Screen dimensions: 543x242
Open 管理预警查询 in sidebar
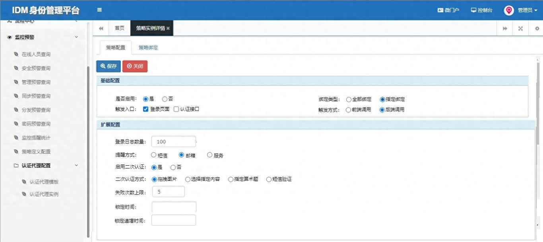(36, 82)
